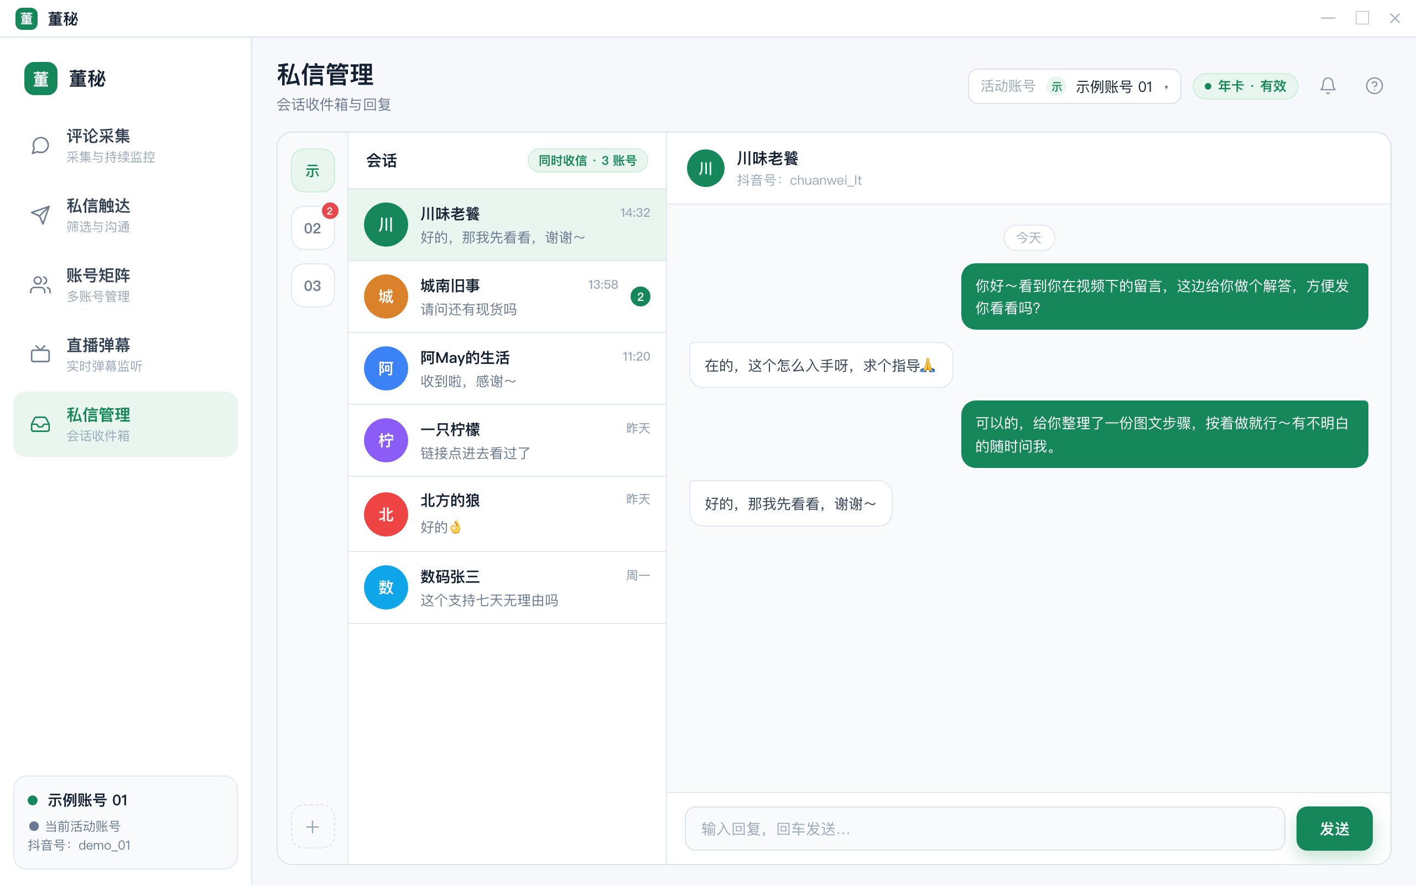Focus the 输入回复 message input field
Screen dimensions: 1416x885
985,828
